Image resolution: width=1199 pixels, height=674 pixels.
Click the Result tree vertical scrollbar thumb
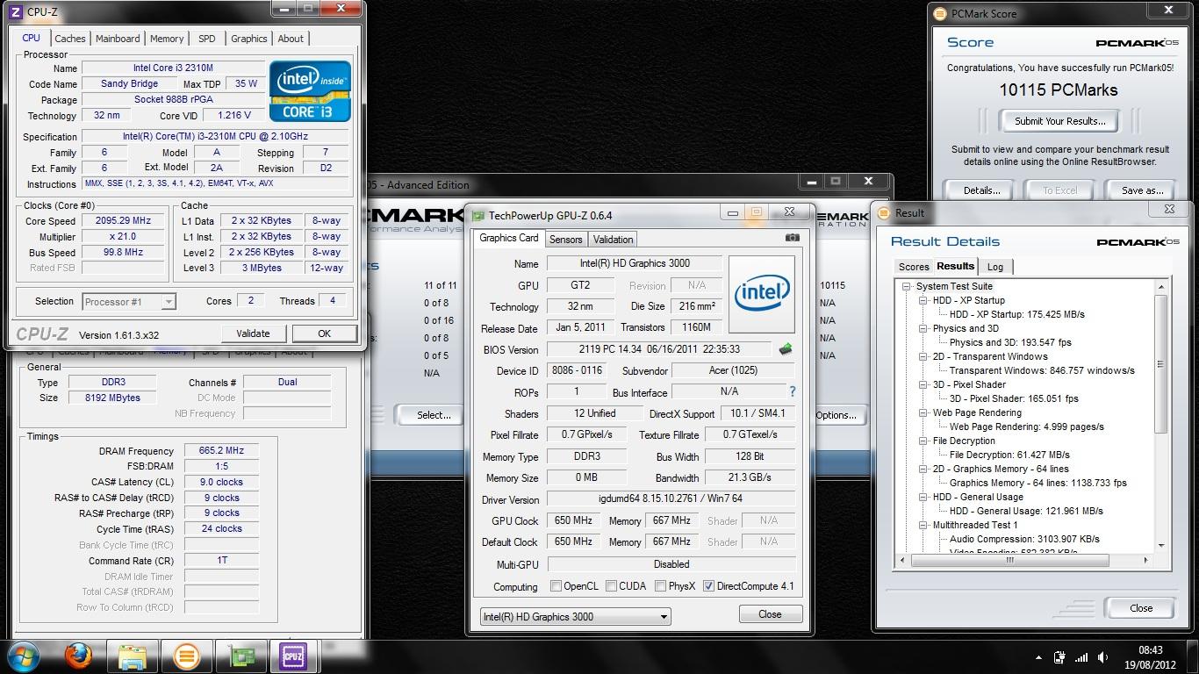pyautogui.click(x=1161, y=364)
